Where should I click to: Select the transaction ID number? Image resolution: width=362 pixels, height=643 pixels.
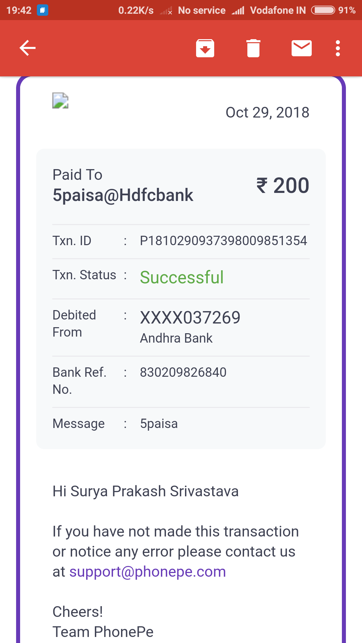(223, 241)
